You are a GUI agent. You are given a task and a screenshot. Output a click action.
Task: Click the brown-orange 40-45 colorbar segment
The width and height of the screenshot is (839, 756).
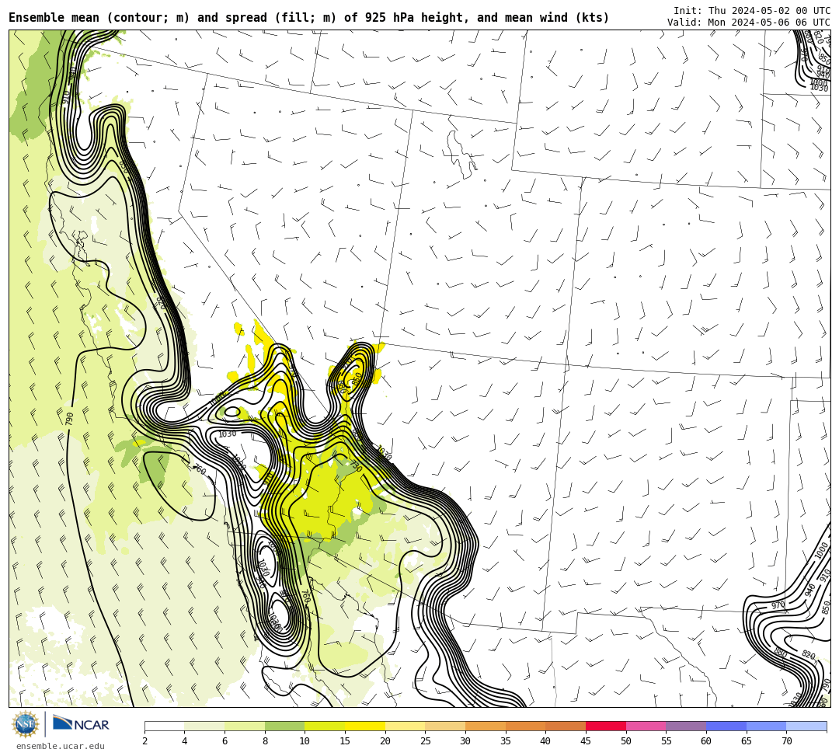coord(566,726)
